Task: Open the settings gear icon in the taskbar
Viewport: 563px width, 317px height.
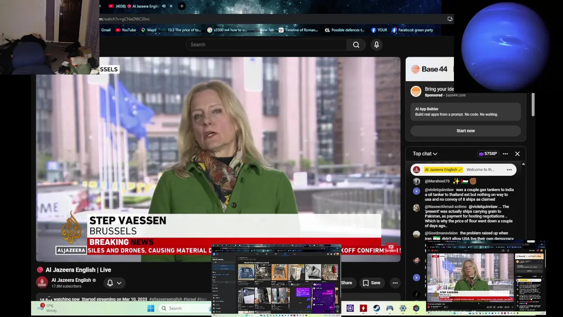Action: click(x=403, y=308)
